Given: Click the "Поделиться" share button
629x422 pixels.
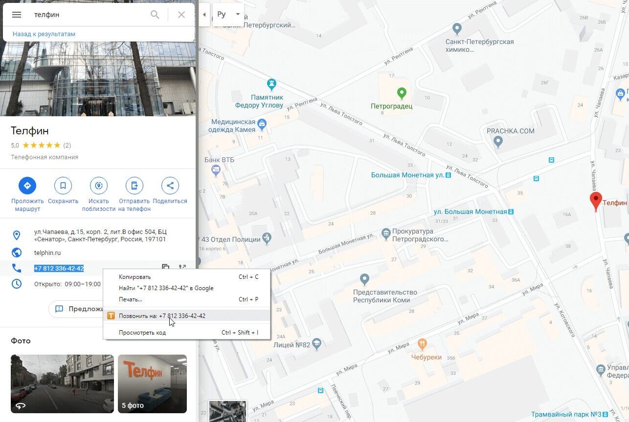Looking at the screenshot, I should point(170,190).
